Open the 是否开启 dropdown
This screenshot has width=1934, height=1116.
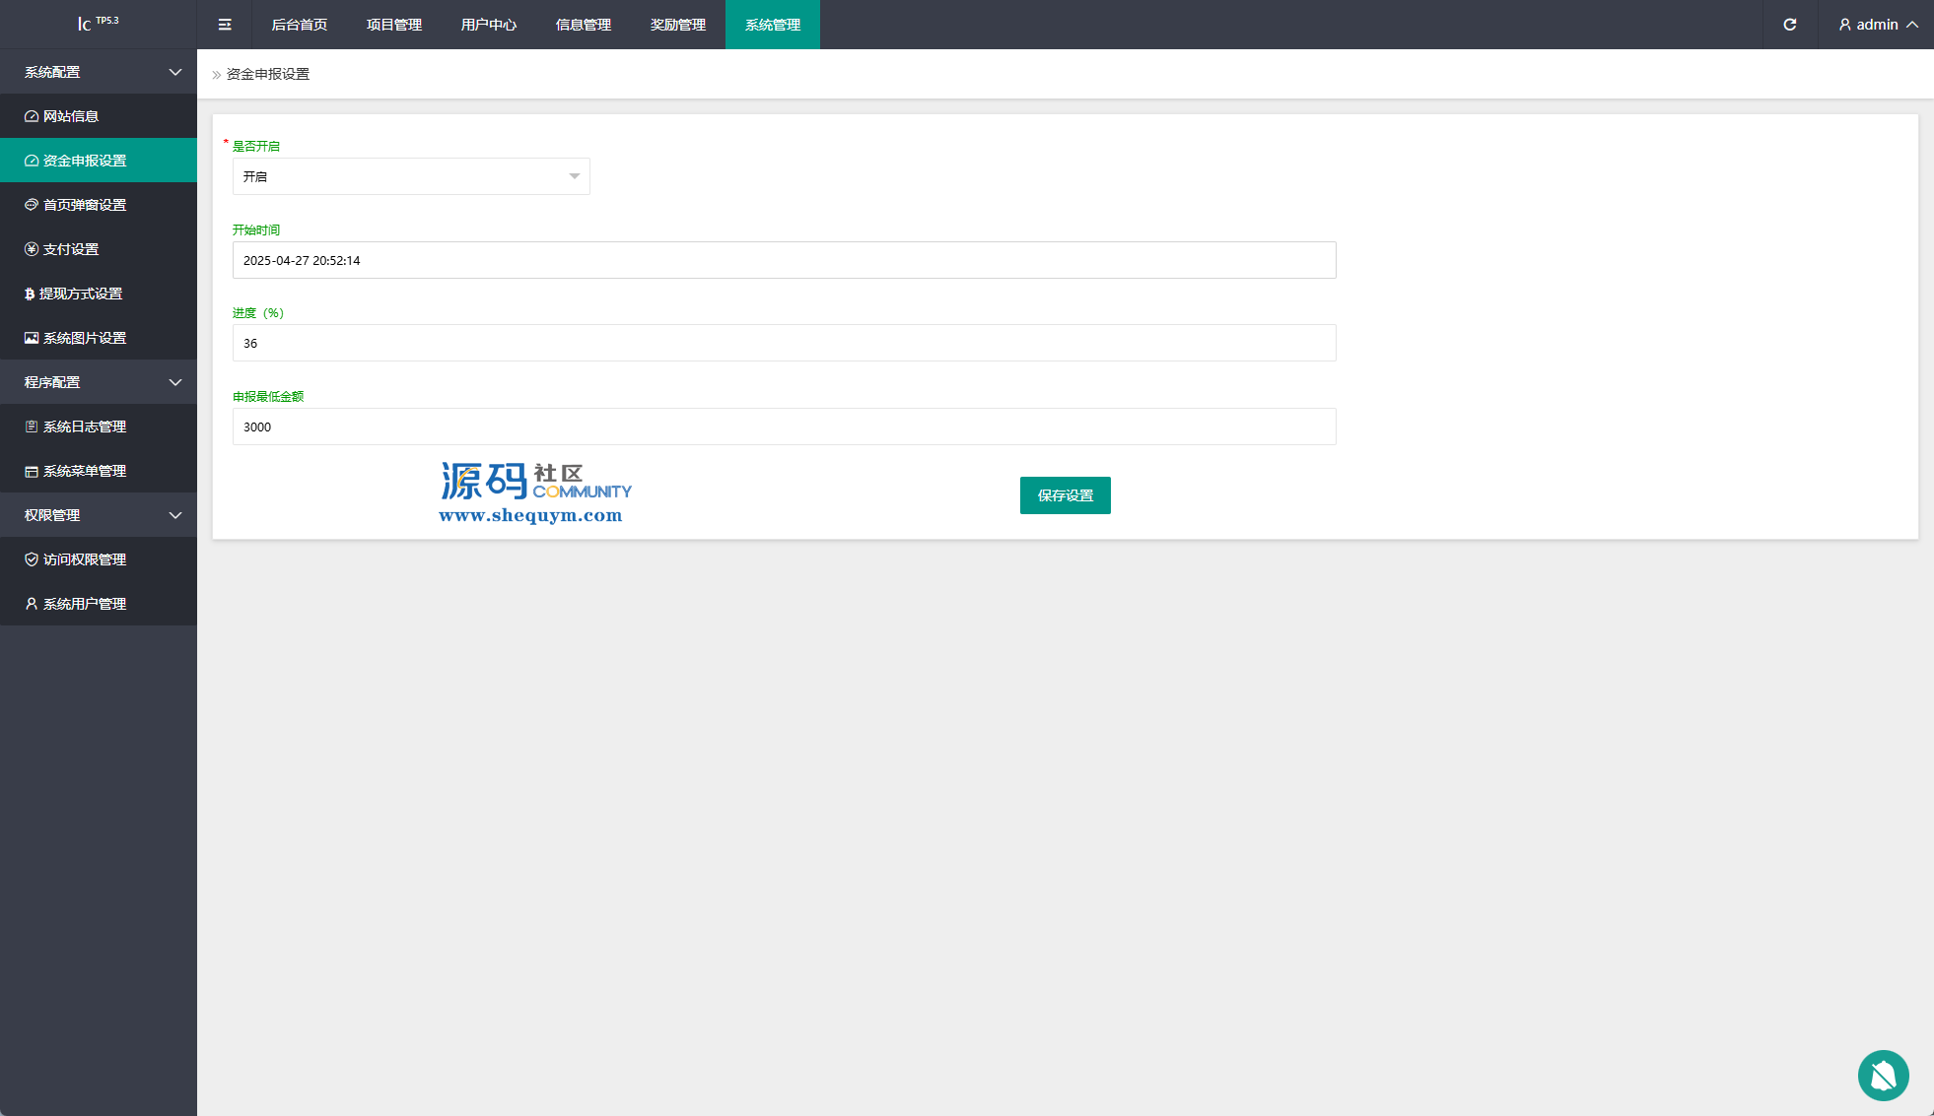click(411, 176)
